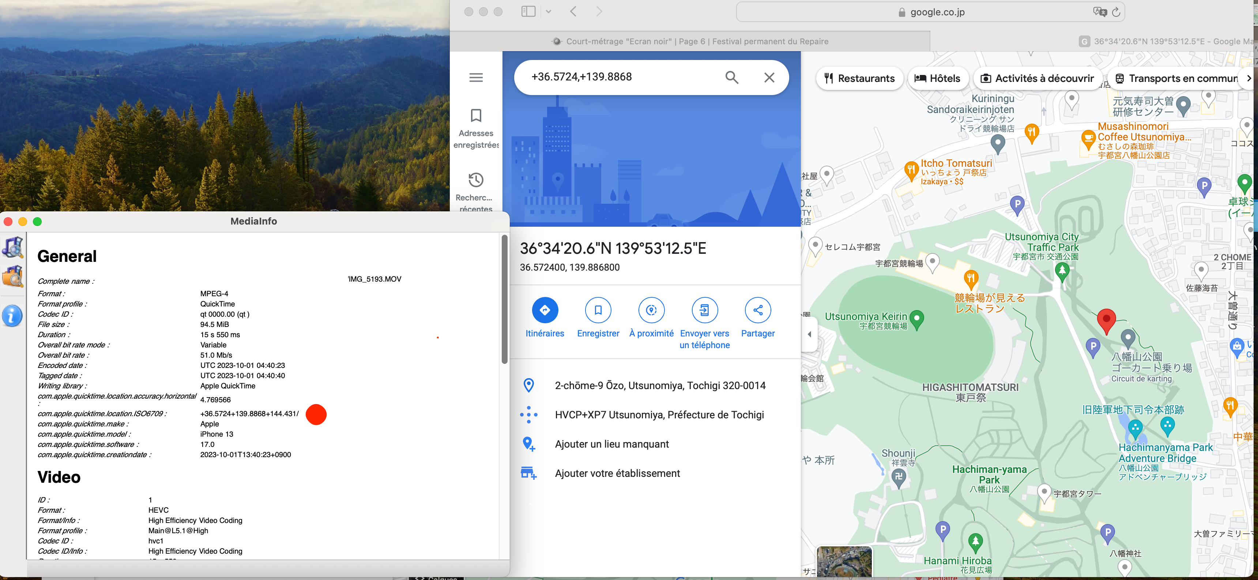This screenshot has height=580, width=1258.
Task: Open Safari tab group dropdown chevron
Action: [549, 12]
